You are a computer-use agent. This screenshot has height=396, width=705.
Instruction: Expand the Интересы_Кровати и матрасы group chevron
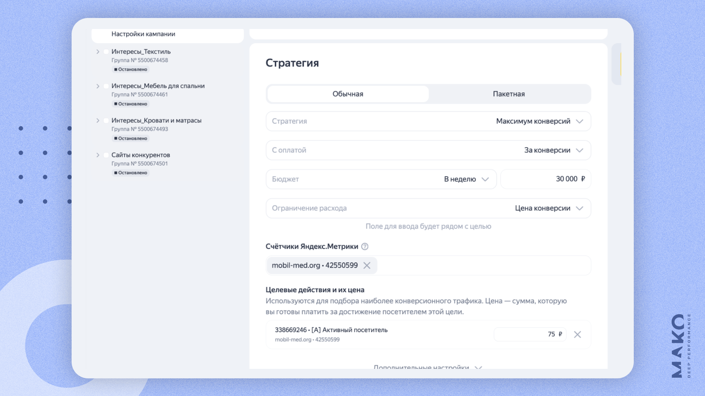(x=98, y=121)
